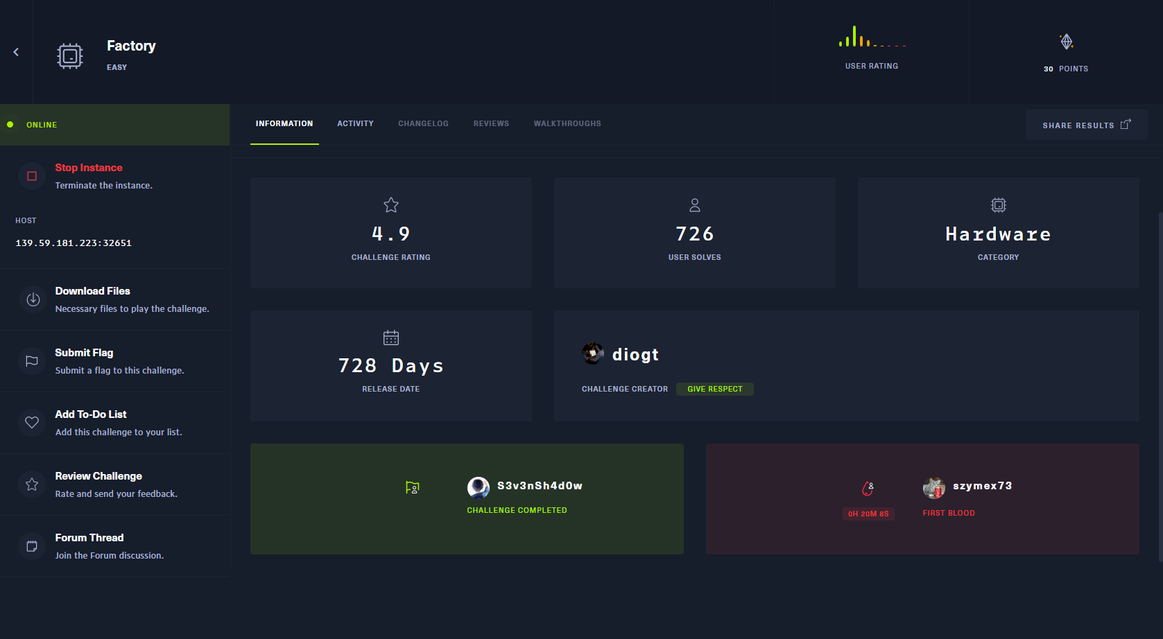
Task: Click the user rating bar chart
Action: [x=872, y=37]
